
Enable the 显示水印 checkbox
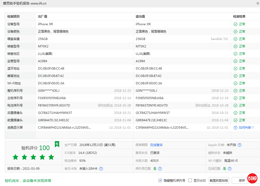(x=190, y=180)
